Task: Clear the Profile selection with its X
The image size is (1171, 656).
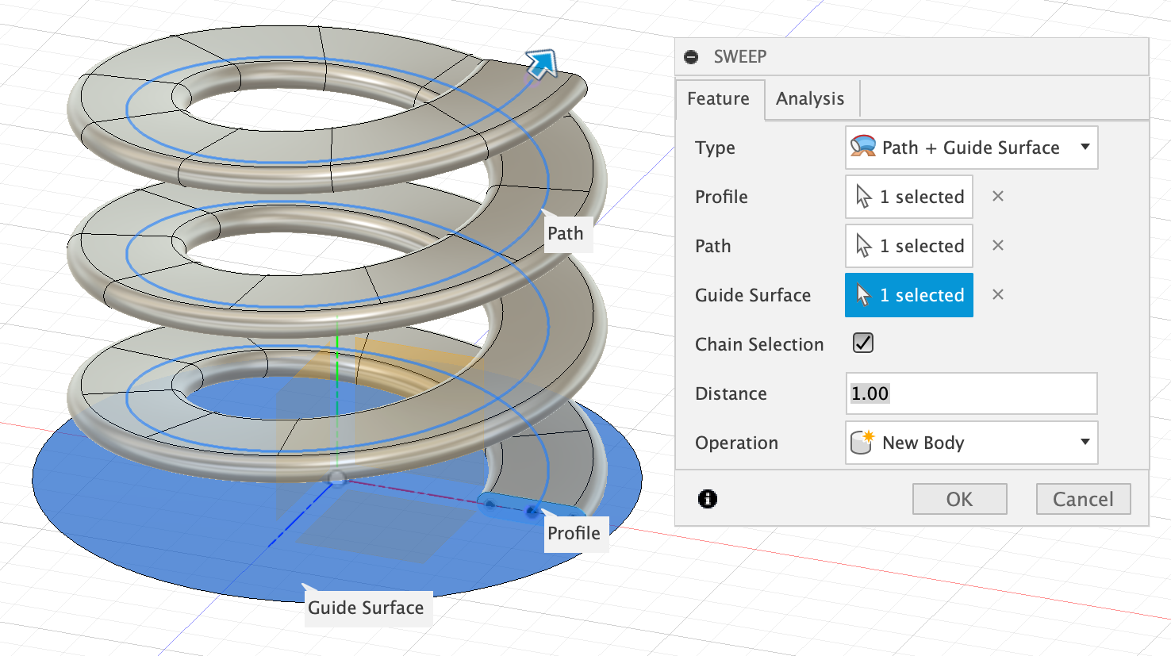Action: 997,196
